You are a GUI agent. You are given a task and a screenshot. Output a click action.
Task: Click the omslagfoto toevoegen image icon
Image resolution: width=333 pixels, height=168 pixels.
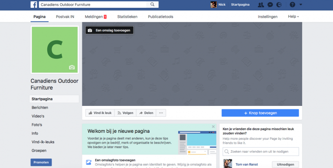pyautogui.click(x=89, y=162)
